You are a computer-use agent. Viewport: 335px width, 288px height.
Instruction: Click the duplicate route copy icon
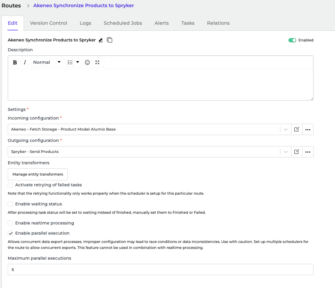(110, 40)
